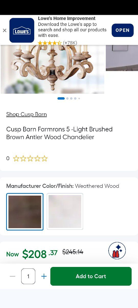Jump to fourth image carousel dot
138x308 pixels.
tap(75, 98)
